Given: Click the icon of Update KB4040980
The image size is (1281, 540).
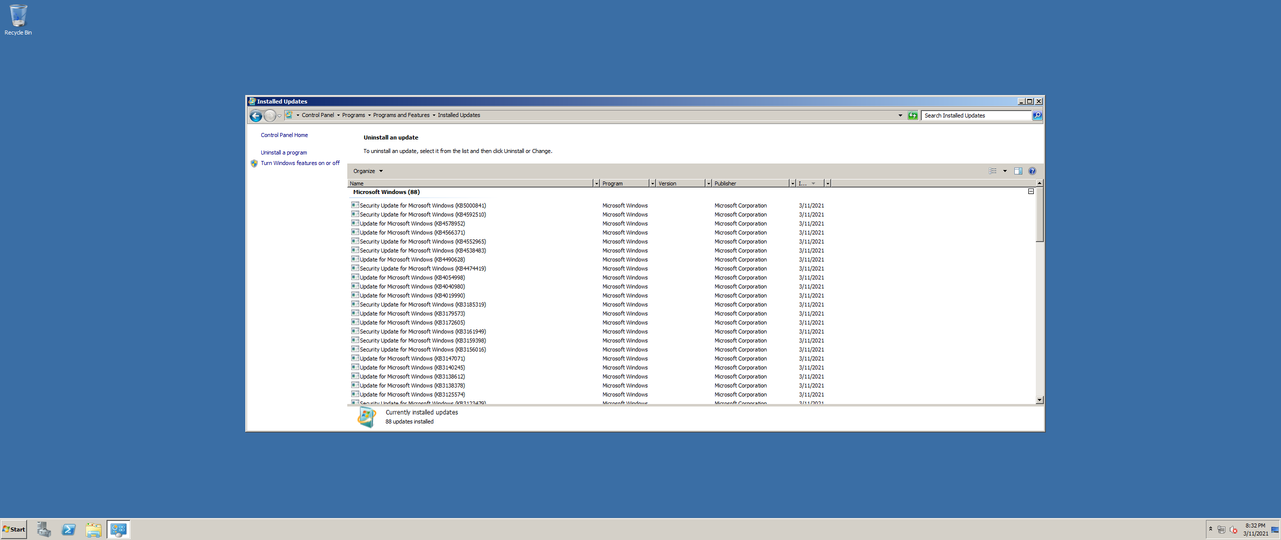Looking at the screenshot, I should tap(355, 286).
